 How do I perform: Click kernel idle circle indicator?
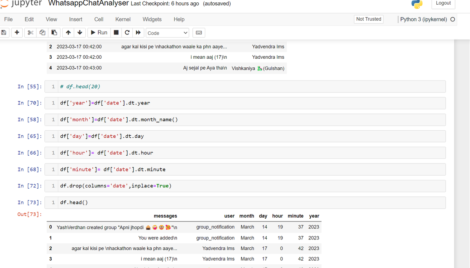click(453, 19)
